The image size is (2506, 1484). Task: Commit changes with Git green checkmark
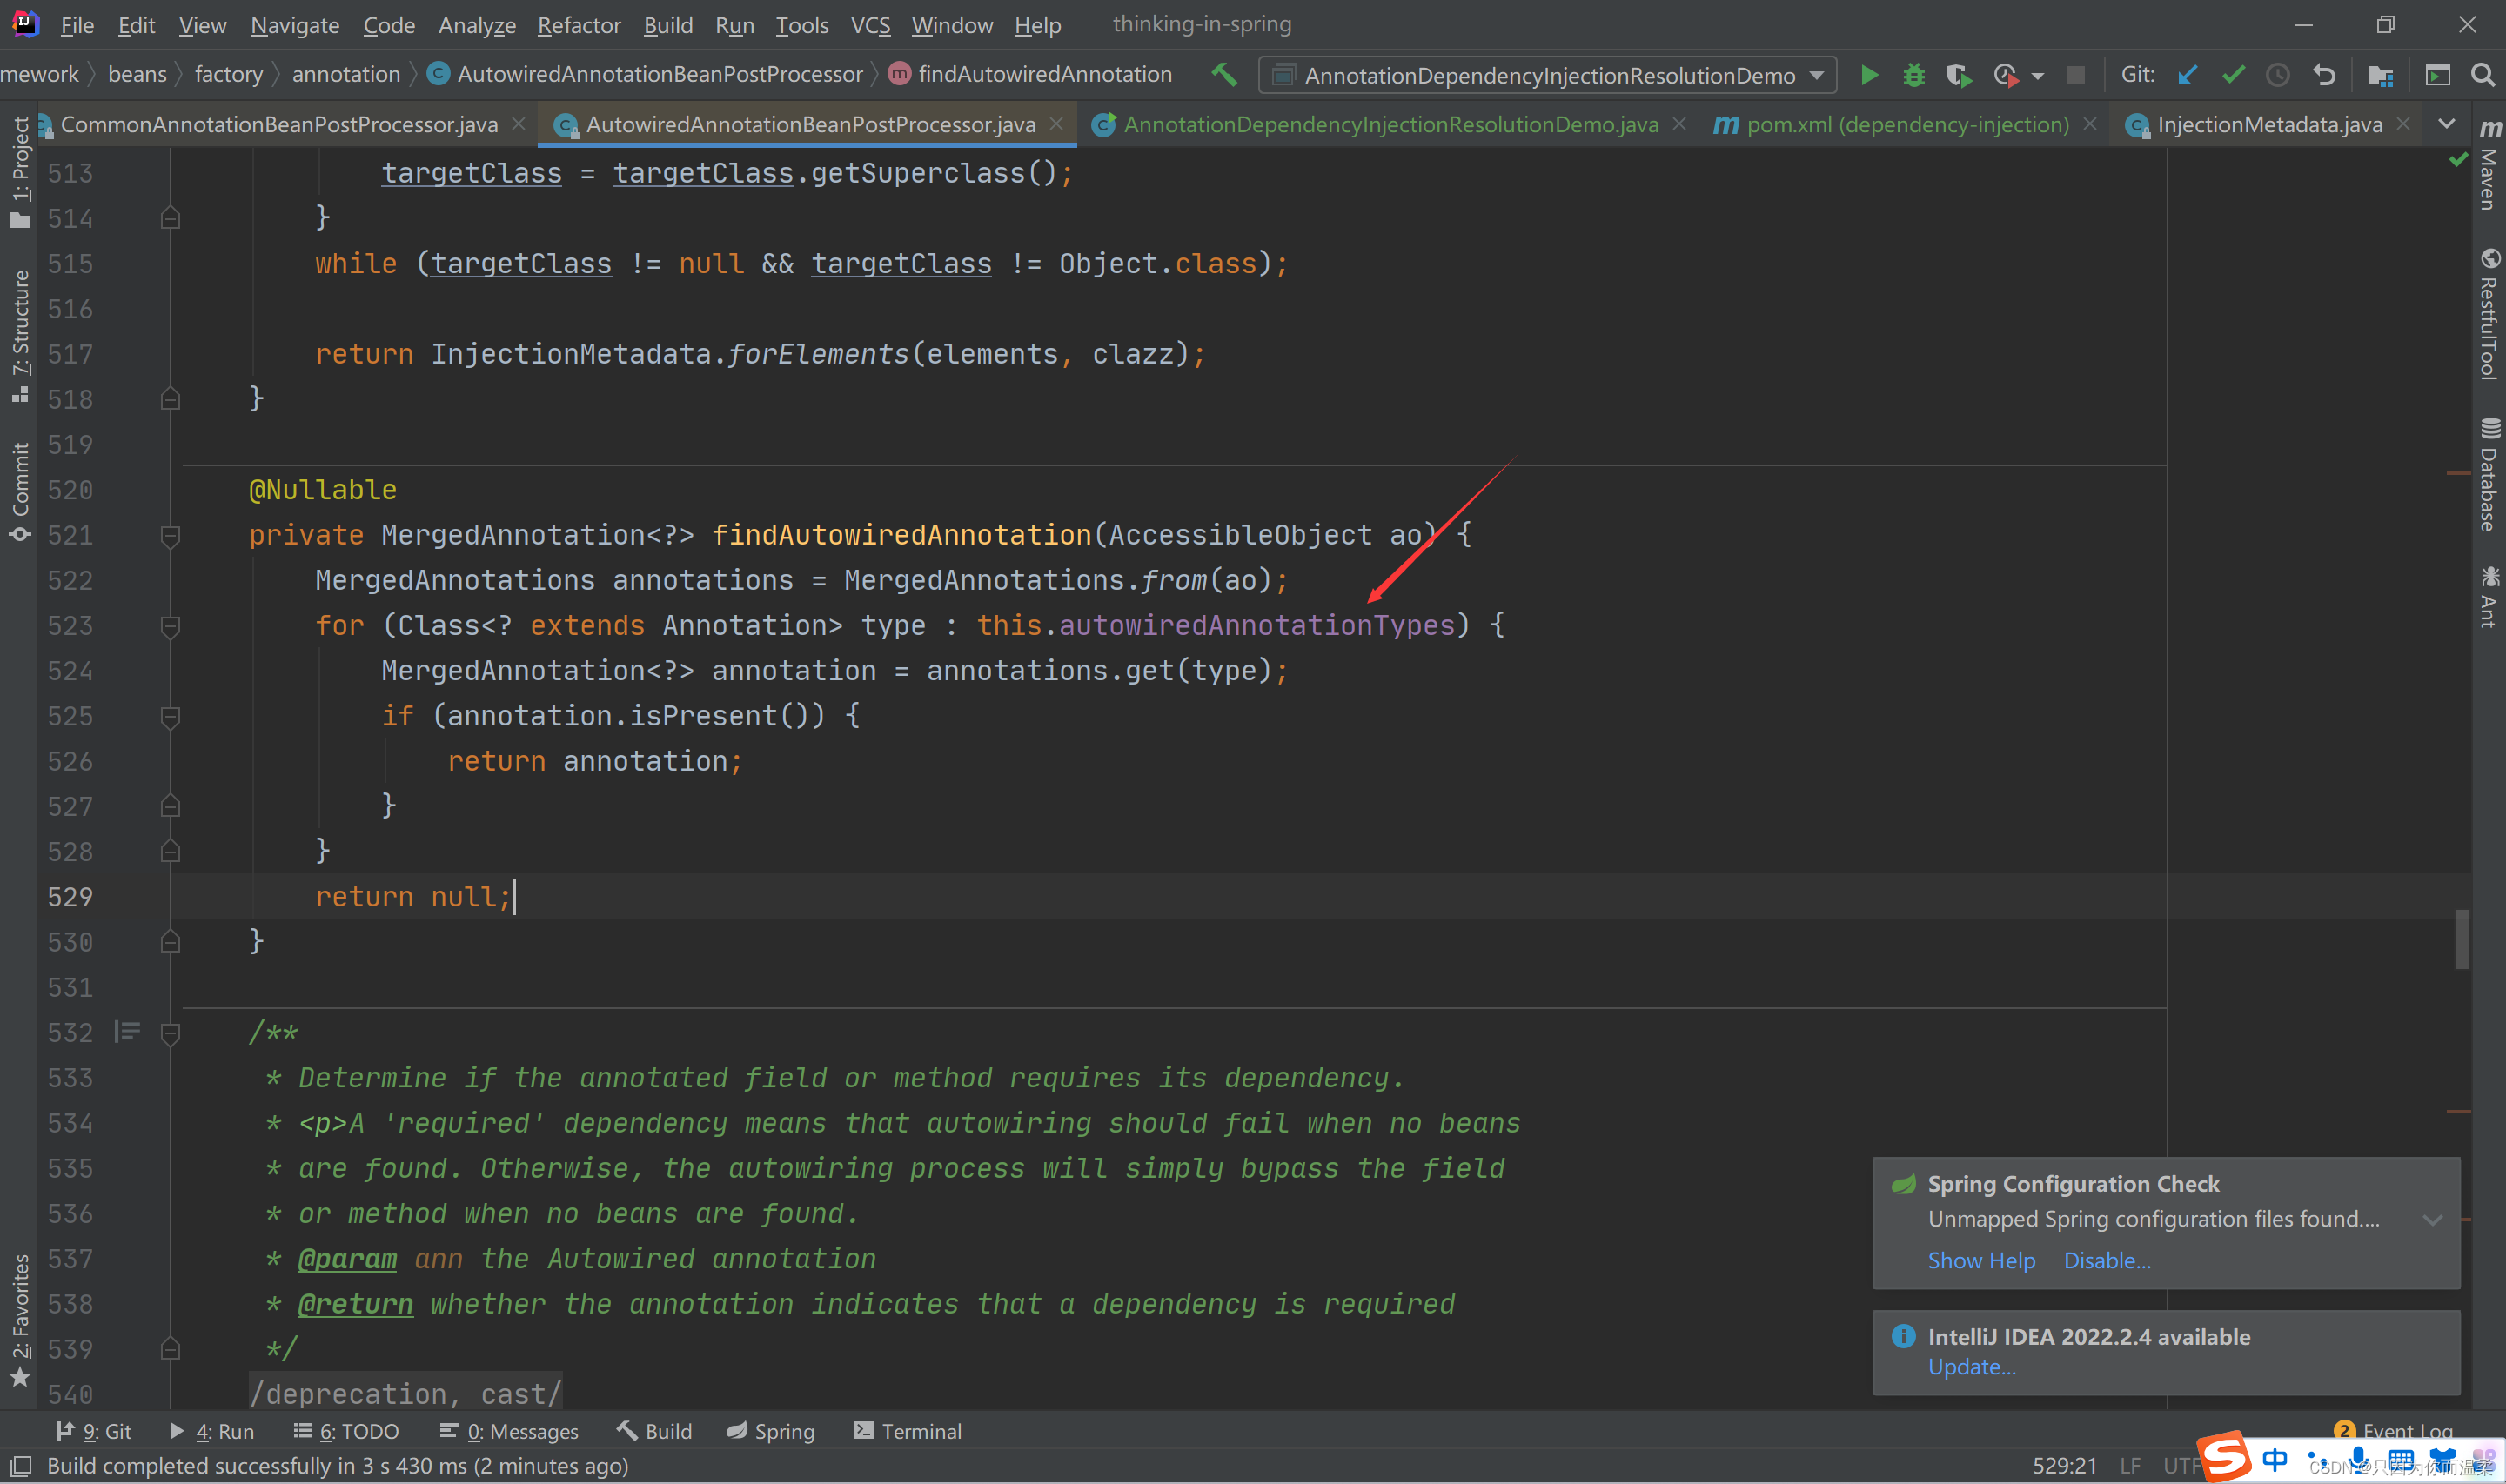[x=2233, y=75]
